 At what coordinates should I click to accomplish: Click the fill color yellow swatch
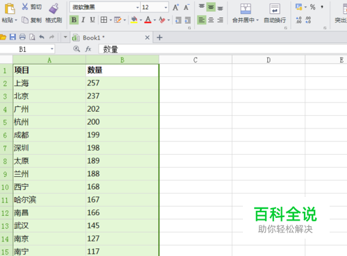point(134,20)
